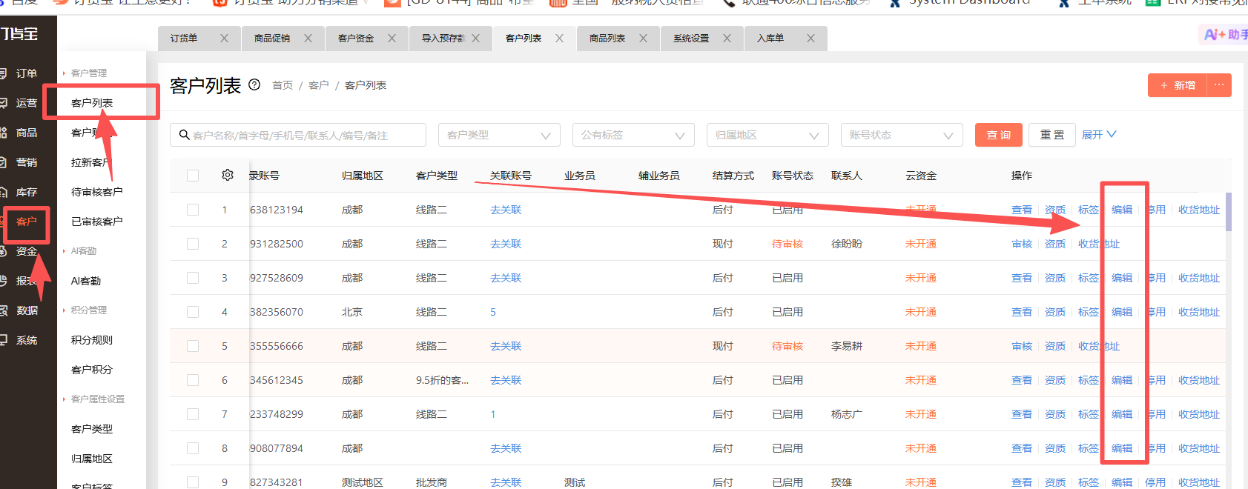1248x489 pixels.
Task: Open 归属地区 in the sidebar menu
Action: point(92,459)
